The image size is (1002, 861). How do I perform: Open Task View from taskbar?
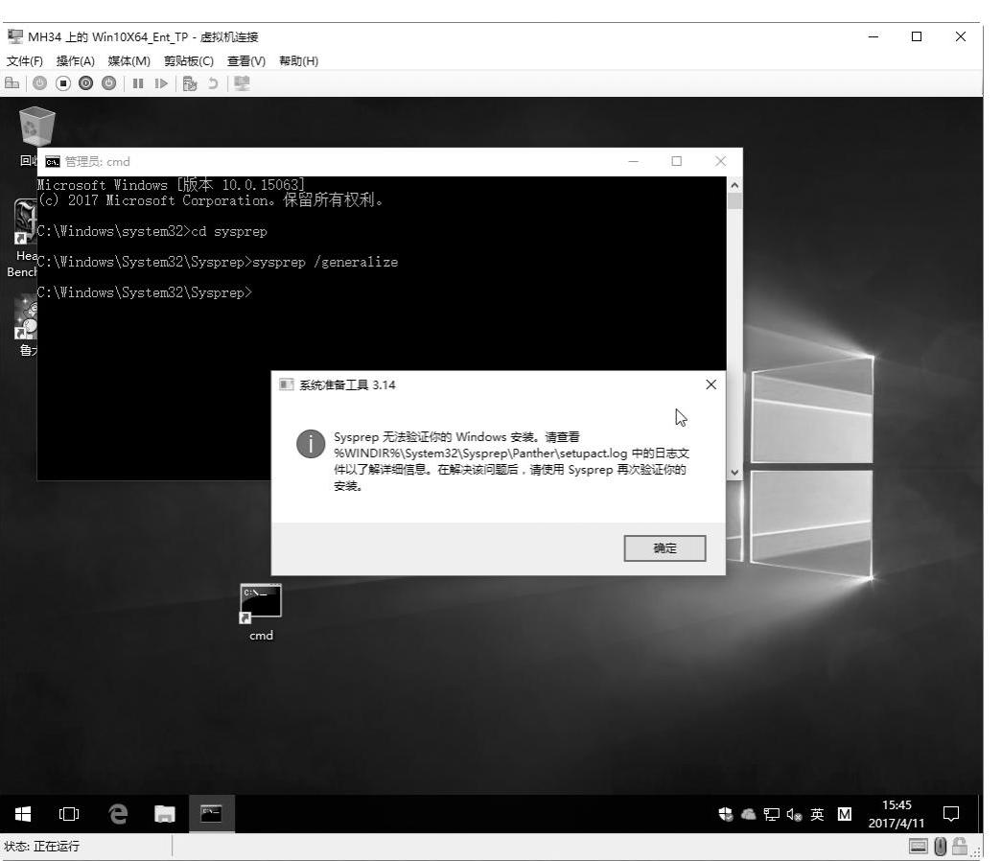tap(69, 814)
